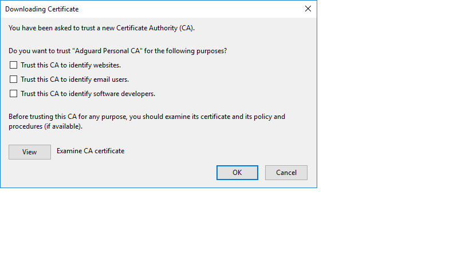Click the "Examine CA certificate" label
Viewport: 469px width, 263px height.
pos(90,151)
